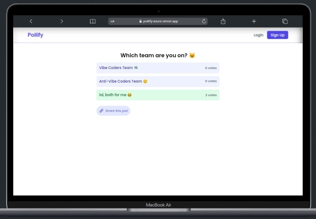Click the 'Which team are you on?' heading
The width and height of the screenshot is (316, 219).
coord(158,56)
